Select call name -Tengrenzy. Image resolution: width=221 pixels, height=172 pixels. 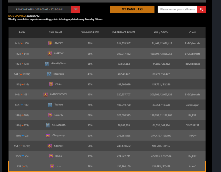(59, 135)
